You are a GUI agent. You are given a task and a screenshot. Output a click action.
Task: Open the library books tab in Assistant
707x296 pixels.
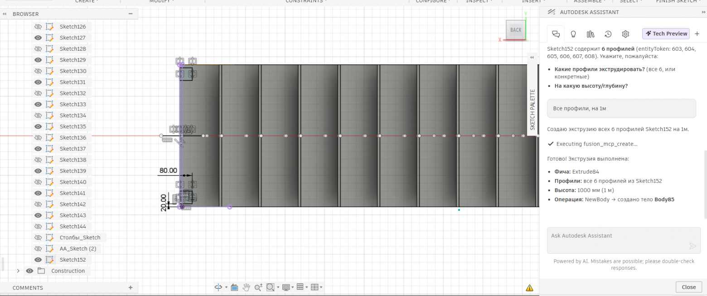tap(591, 34)
